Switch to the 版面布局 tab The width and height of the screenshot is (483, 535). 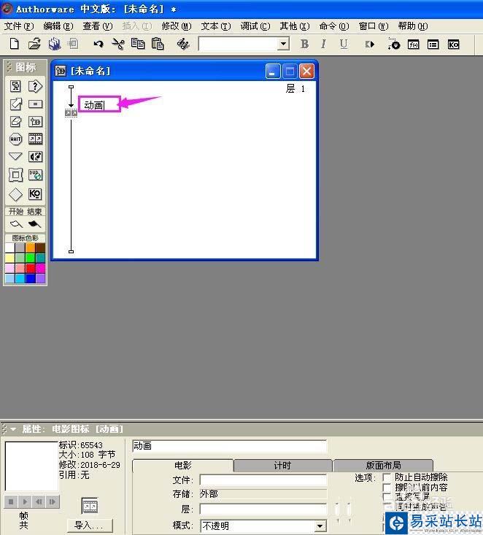[383, 466]
